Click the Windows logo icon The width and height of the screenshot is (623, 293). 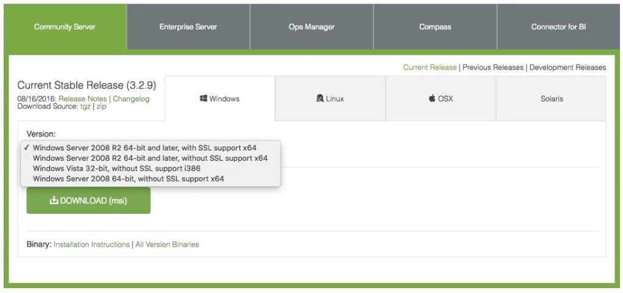(204, 99)
